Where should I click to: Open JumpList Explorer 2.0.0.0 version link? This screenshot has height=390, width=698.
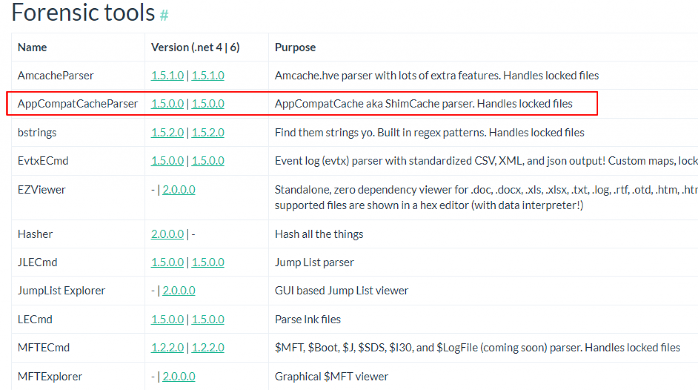click(x=179, y=290)
